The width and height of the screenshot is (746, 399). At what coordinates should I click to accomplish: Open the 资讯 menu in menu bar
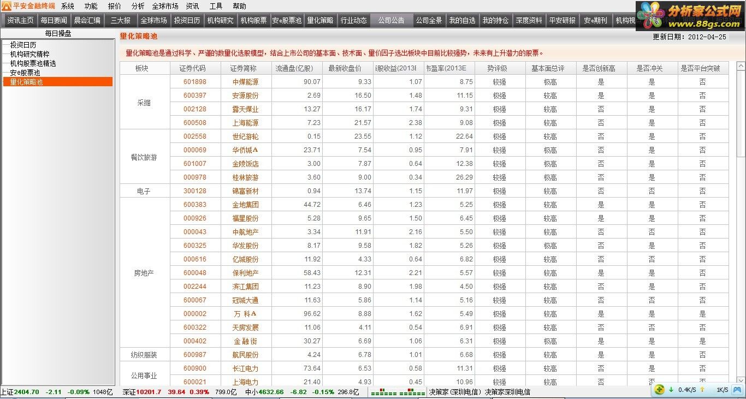pyautogui.click(x=192, y=6)
